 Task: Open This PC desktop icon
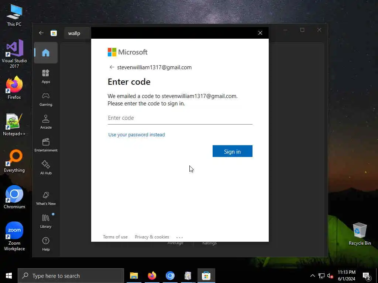click(14, 15)
